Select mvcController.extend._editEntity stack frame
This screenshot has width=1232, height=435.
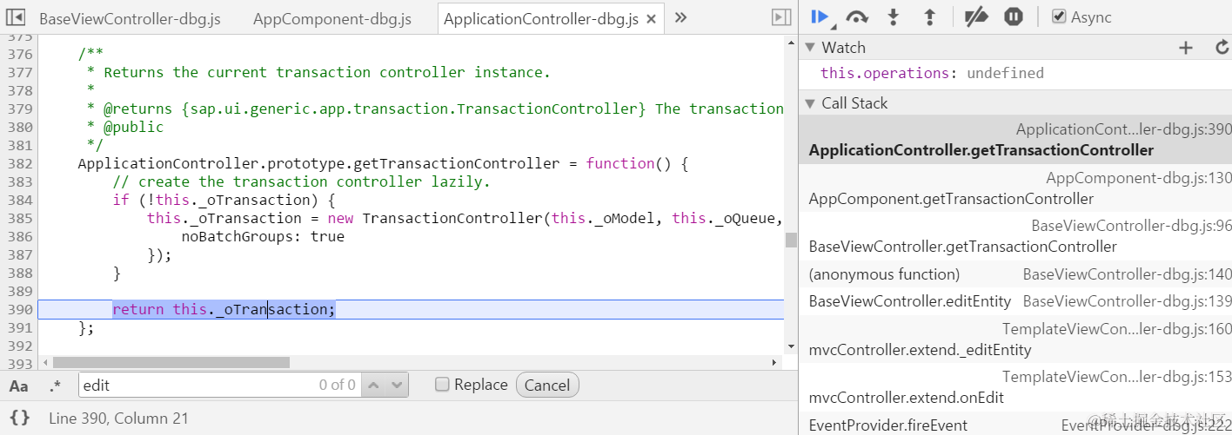pos(1015,339)
